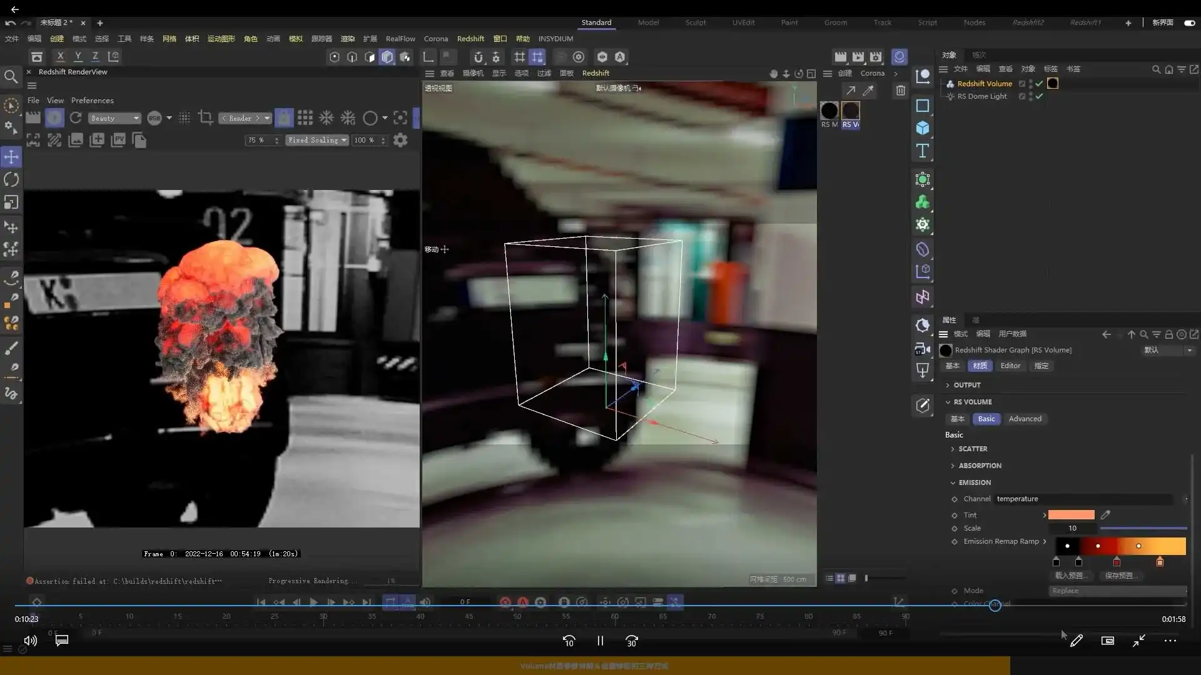Click the 载入预置 load preset button
This screenshot has width=1201, height=675.
1071,576
